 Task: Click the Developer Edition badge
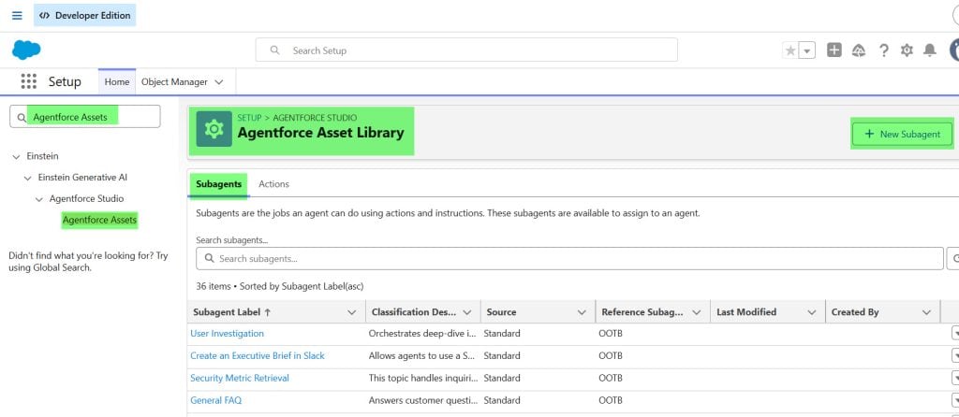pos(85,15)
